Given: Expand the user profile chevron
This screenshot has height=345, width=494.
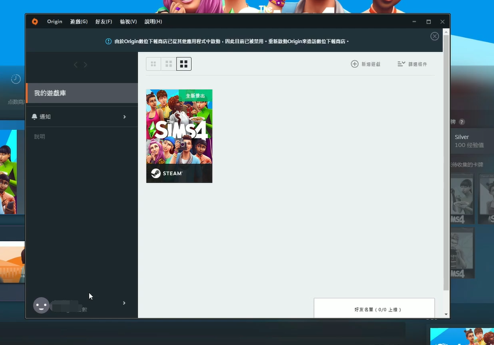Looking at the screenshot, I should [x=124, y=303].
